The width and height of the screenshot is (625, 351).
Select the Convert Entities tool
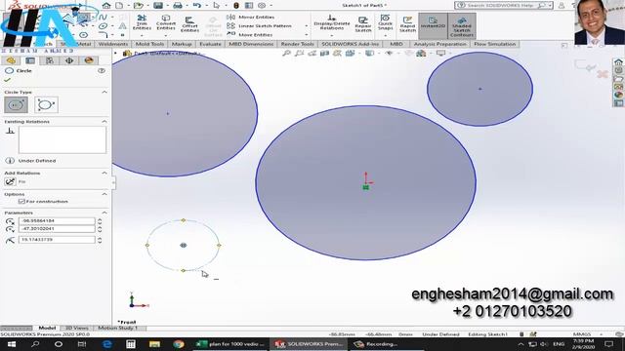click(166, 22)
